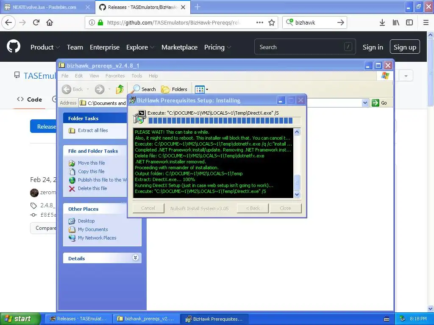The height and width of the screenshot is (325, 434).
Task: Click BizHawk Prerequisites taskbar item
Action: (x=214, y=319)
